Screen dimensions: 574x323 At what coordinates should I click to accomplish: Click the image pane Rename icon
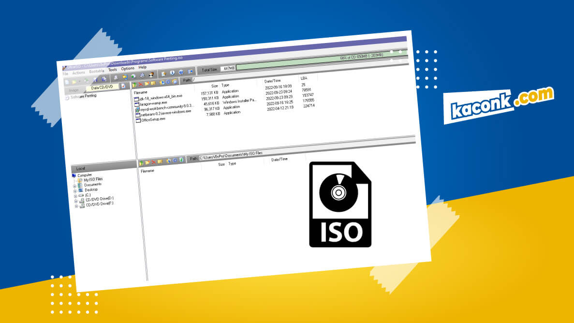coord(153,83)
